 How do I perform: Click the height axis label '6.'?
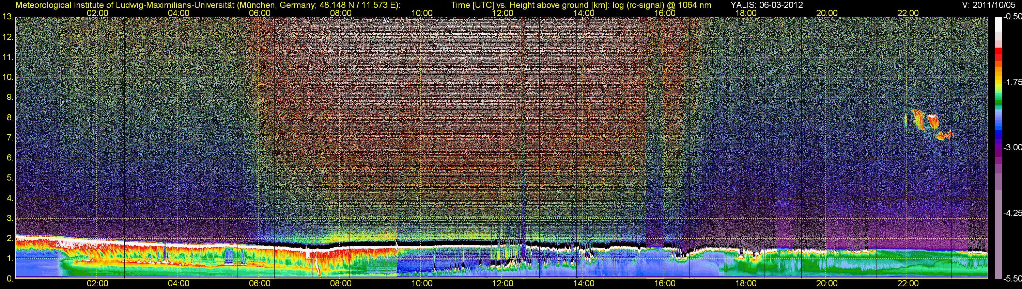coord(10,157)
